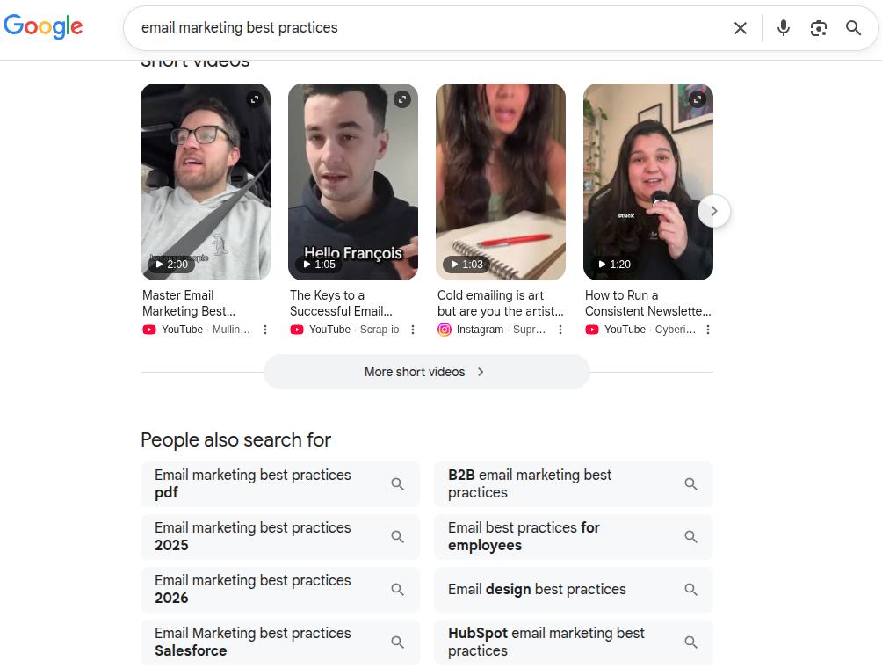Expand the How to Run a Consistent Newsletter thumbnail
This screenshot has height=668, width=882.
(698, 99)
